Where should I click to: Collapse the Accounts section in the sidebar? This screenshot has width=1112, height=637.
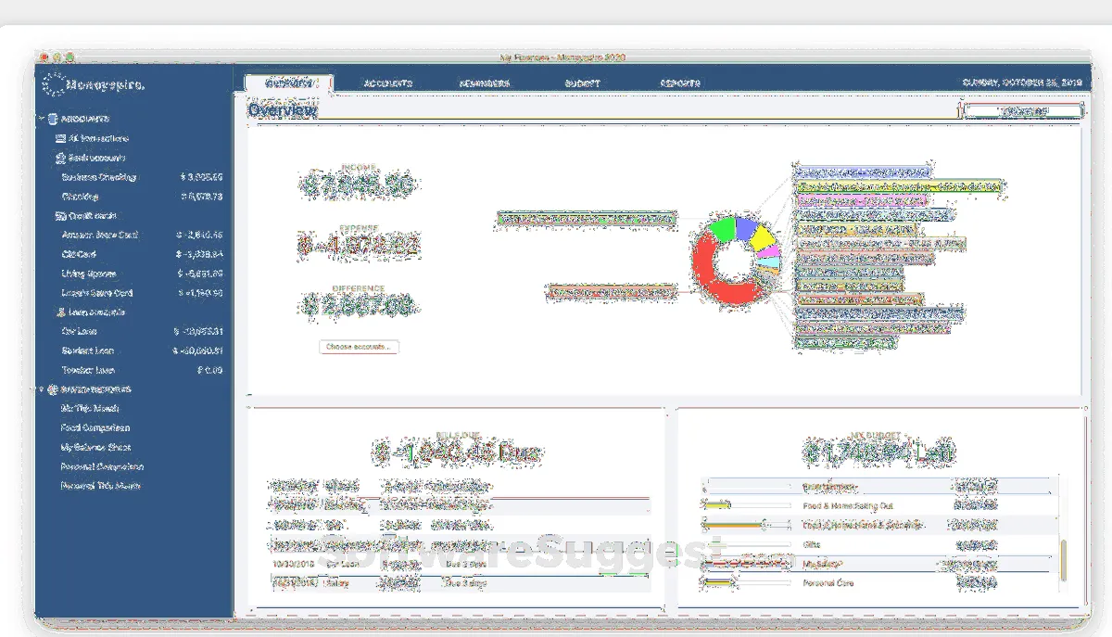click(x=41, y=119)
